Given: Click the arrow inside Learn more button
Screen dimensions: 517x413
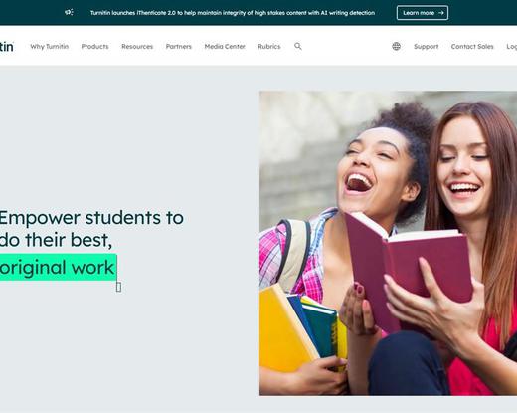Looking at the screenshot, I should tap(441, 13).
